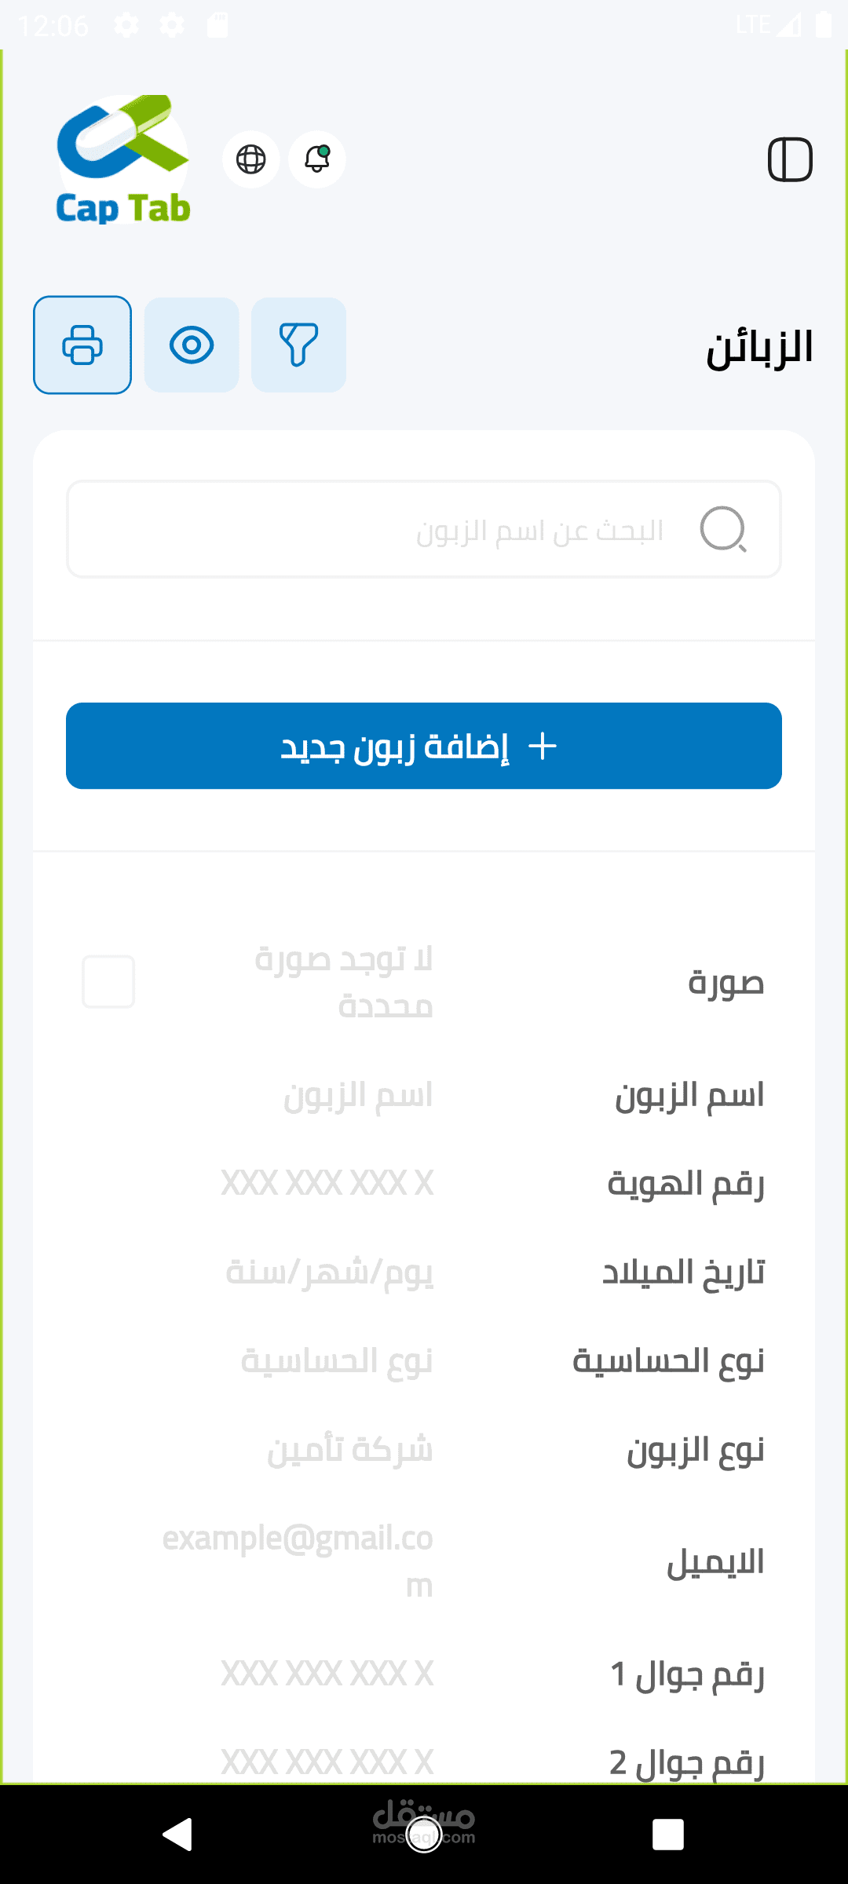Screen dimensions: 848x1884
Task: Tap the insurance company customer type value
Action: [x=350, y=1449]
